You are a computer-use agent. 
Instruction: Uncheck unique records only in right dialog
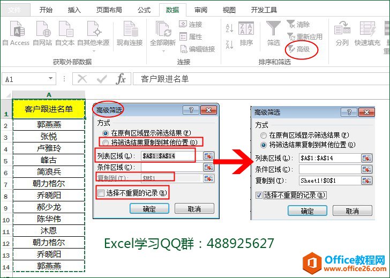(259, 195)
